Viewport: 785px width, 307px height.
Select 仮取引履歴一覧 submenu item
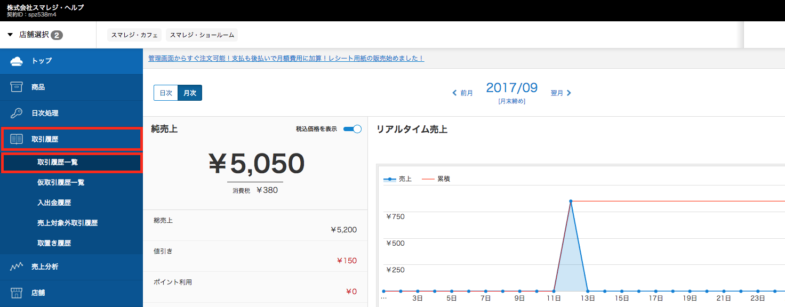click(71, 182)
